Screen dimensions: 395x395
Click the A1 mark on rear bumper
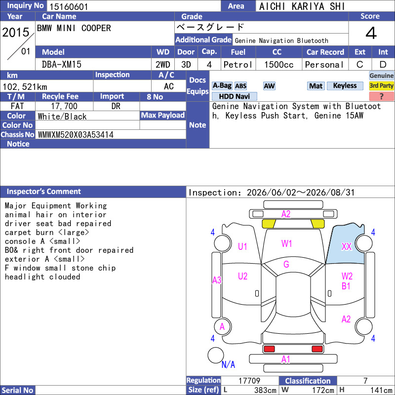[x=286, y=359]
